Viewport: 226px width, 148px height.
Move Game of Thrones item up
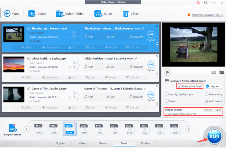[x=157, y=103]
